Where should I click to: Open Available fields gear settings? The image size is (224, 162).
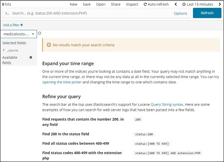click(x=31, y=57)
